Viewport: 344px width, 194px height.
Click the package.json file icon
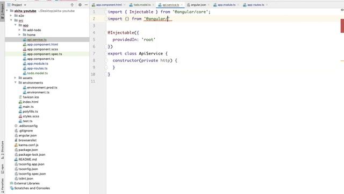(16, 150)
